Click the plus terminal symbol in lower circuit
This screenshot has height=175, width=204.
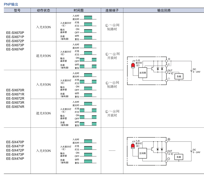click(x=169, y=139)
